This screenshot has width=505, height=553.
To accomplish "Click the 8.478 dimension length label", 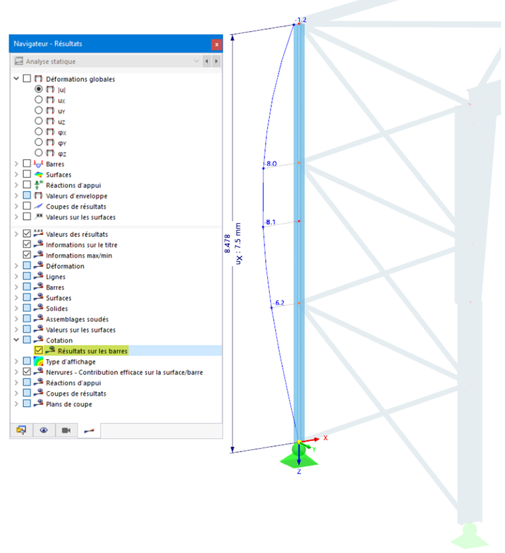I will (x=227, y=244).
